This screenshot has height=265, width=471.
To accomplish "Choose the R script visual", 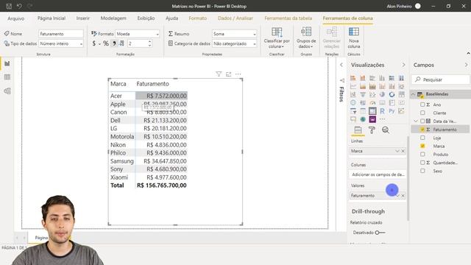I will click(x=382, y=111).
